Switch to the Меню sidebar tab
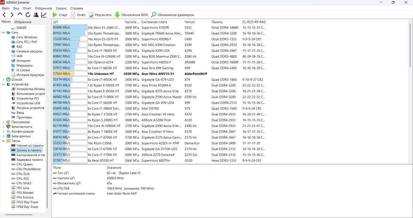 (6, 22)
